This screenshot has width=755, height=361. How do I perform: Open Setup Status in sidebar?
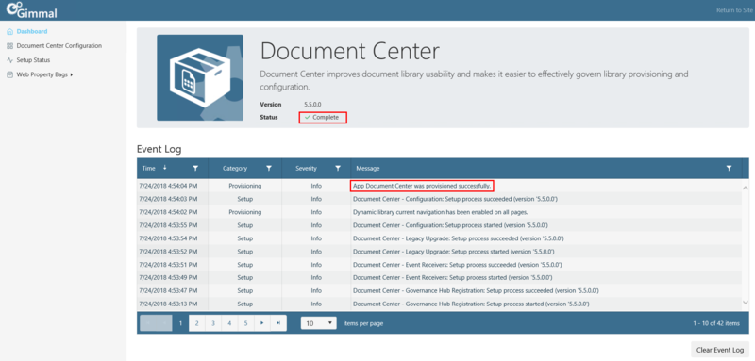[33, 60]
